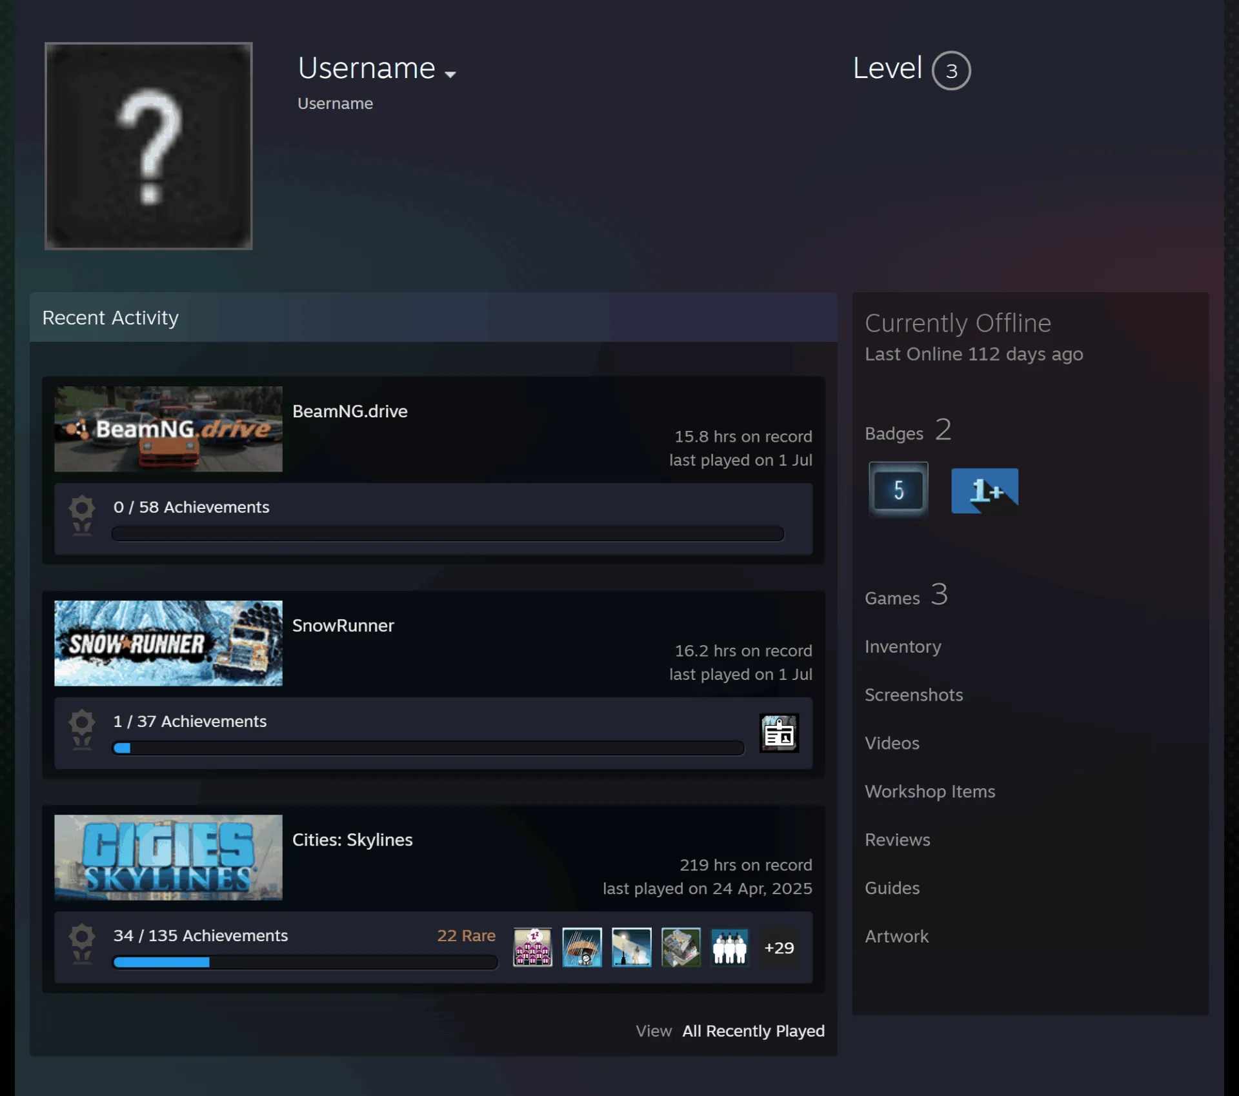
Task: Open the white people group achievement icon
Action: 730,947
